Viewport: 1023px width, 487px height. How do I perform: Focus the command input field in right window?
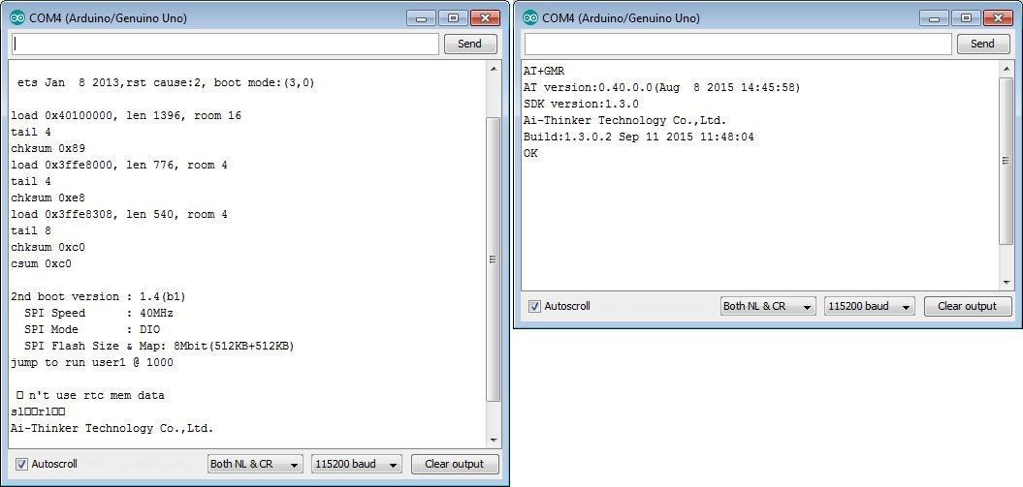738,44
